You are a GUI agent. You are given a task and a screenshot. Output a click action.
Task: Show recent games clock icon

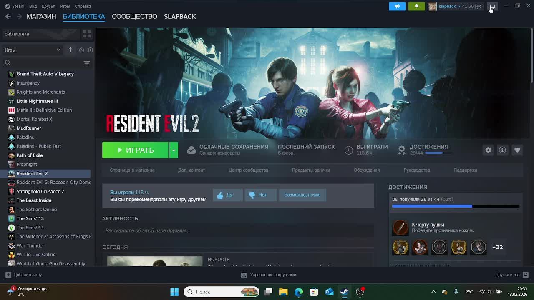click(x=81, y=50)
